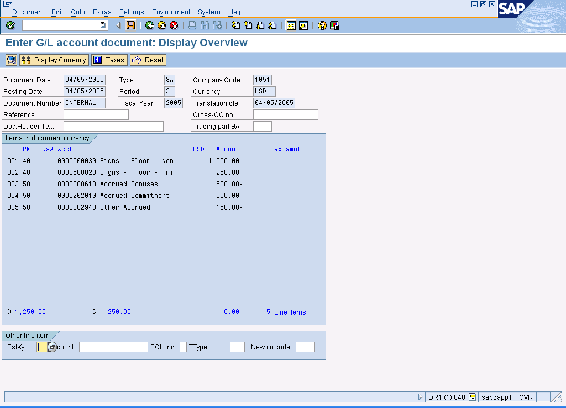Open the SAP window menu icon in the top-left

pos(7,4)
